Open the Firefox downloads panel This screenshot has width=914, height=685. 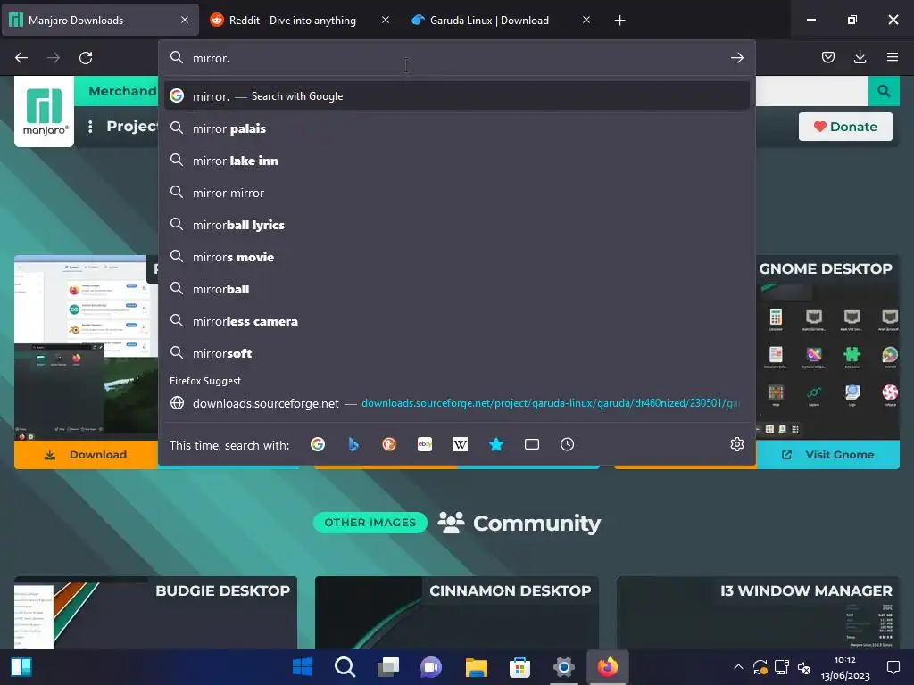tap(860, 57)
